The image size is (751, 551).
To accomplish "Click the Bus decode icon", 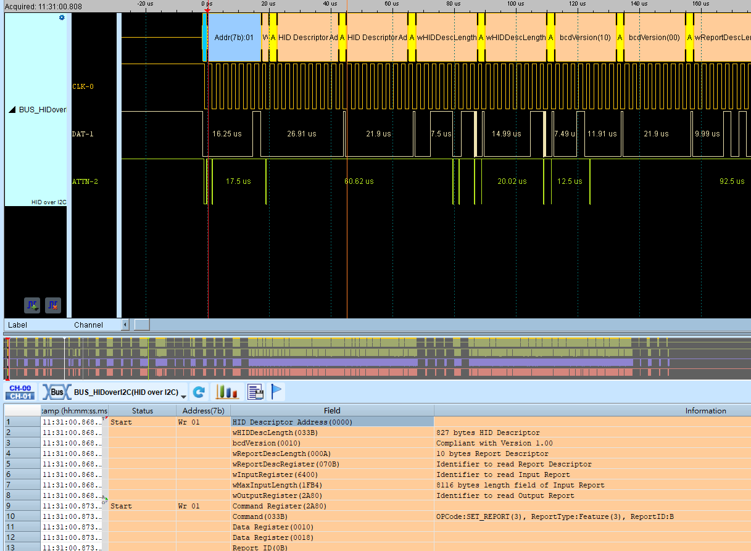I will click(56, 392).
